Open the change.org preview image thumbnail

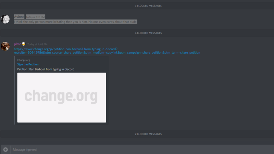[x=62, y=98]
